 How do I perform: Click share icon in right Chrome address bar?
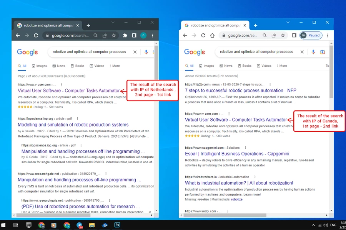coord(274,35)
